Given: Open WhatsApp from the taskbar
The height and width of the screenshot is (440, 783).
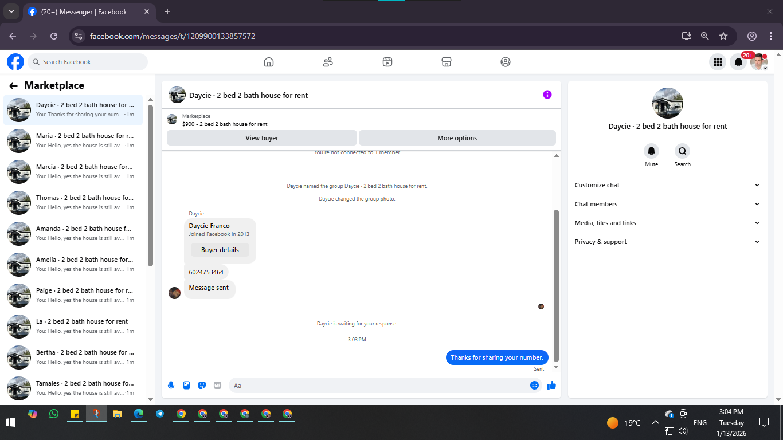Looking at the screenshot, I should (54, 414).
